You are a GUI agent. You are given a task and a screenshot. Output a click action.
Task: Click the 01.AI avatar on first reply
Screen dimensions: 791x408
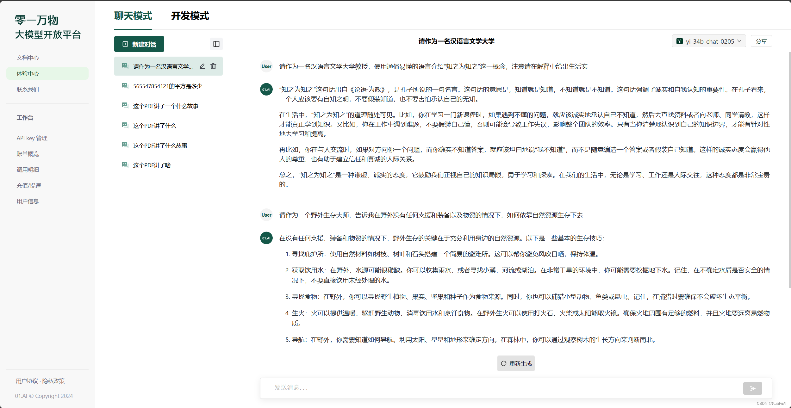[x=266, y=90]
